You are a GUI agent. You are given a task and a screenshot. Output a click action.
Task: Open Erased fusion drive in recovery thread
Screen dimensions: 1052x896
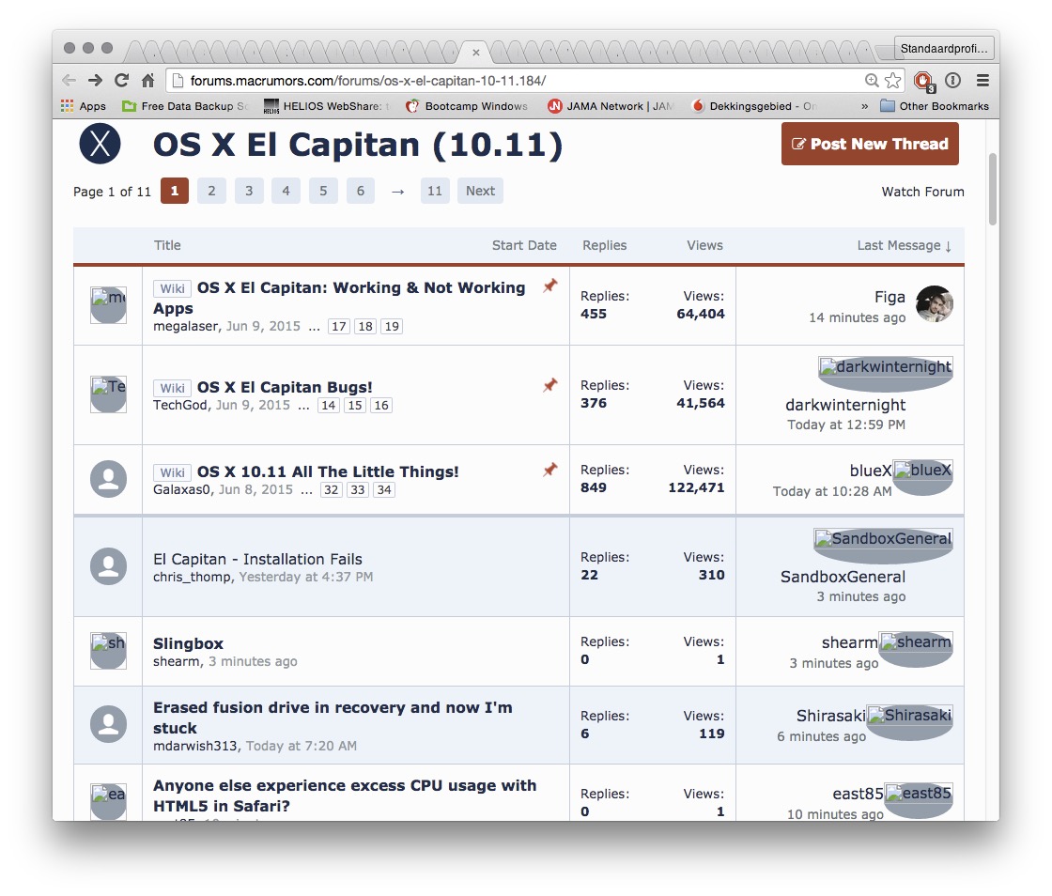coord(333,718)
